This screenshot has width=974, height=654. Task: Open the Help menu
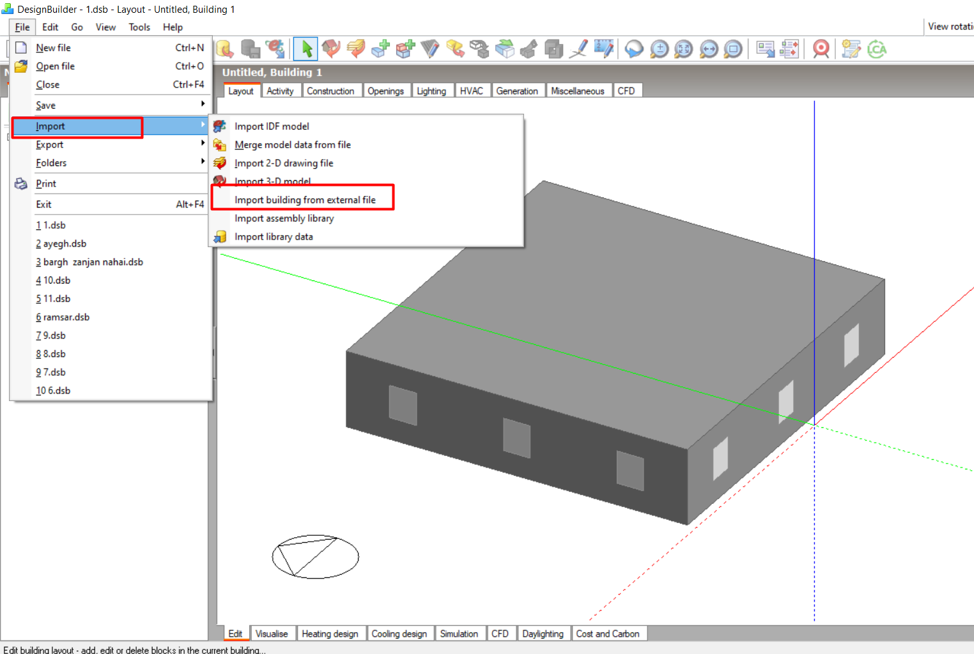click(x=173, y=27)
